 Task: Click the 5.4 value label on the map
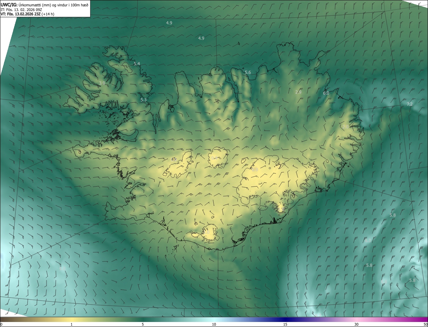137,64
